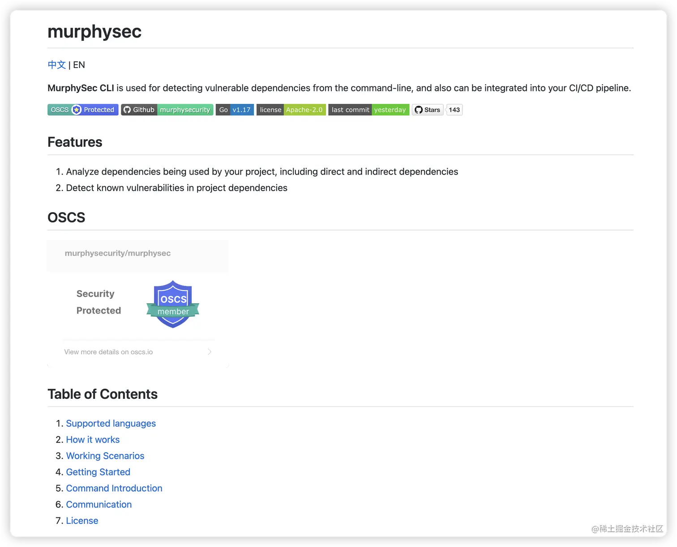Click the Features heading
The width and height of the screenshot is (677, 547).
point(75,142)
